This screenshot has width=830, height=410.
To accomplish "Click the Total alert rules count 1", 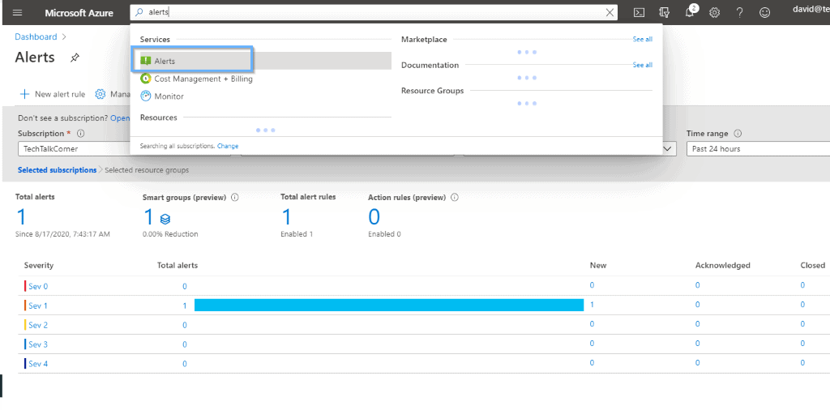I will click(x=286, y=217).
